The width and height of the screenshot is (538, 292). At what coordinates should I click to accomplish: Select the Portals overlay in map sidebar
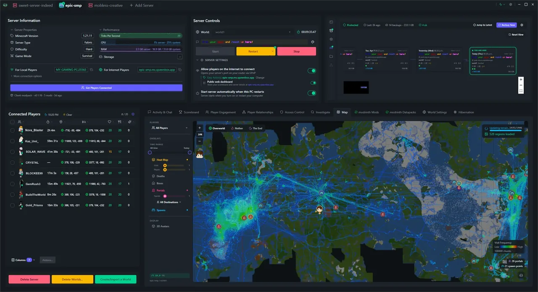[x=159, y=190]
